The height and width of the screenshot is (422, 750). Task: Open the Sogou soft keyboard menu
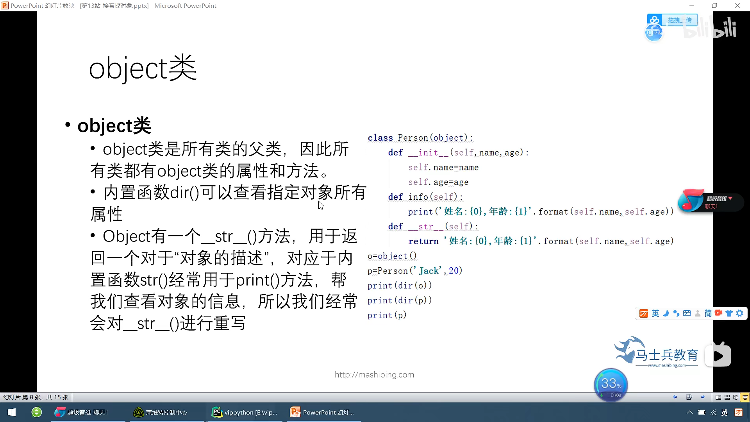click(687, 313)
